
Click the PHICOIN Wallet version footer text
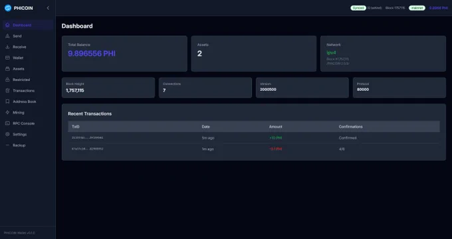pyautogui.click(x=19, y=232)
